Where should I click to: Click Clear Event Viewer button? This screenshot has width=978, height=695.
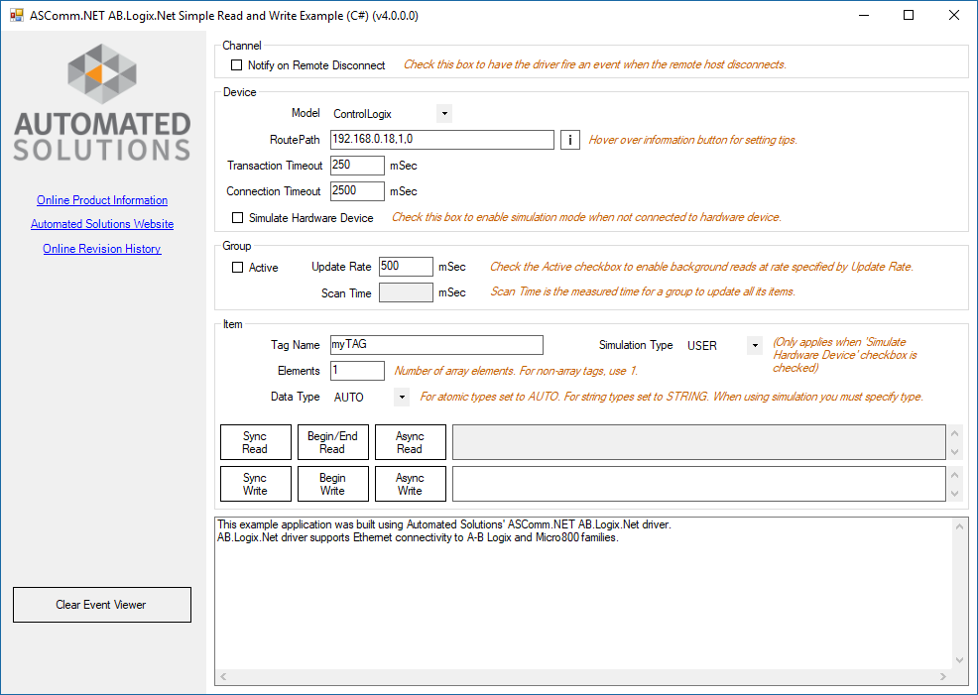102,605
